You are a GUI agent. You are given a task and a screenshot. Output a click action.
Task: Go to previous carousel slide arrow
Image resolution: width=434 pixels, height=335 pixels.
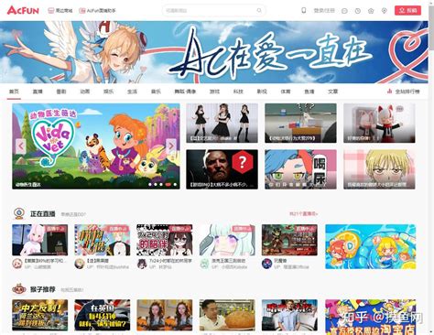[x=21, y=146]
